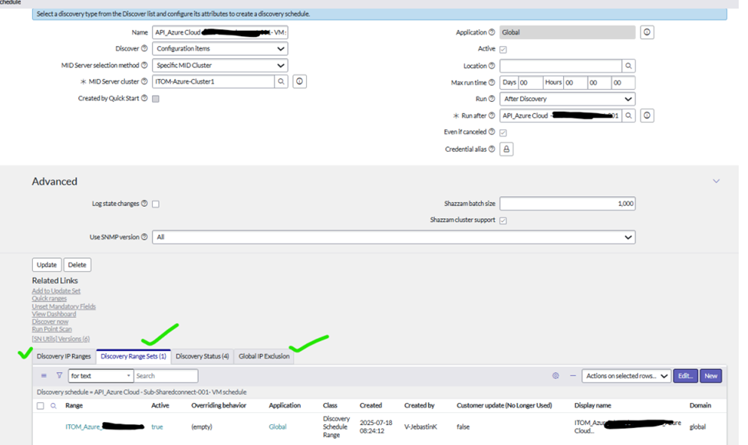This screenshot has width=748, height=445.
Task: Collapse the list using the minus icon
Action: coord(574,375)
